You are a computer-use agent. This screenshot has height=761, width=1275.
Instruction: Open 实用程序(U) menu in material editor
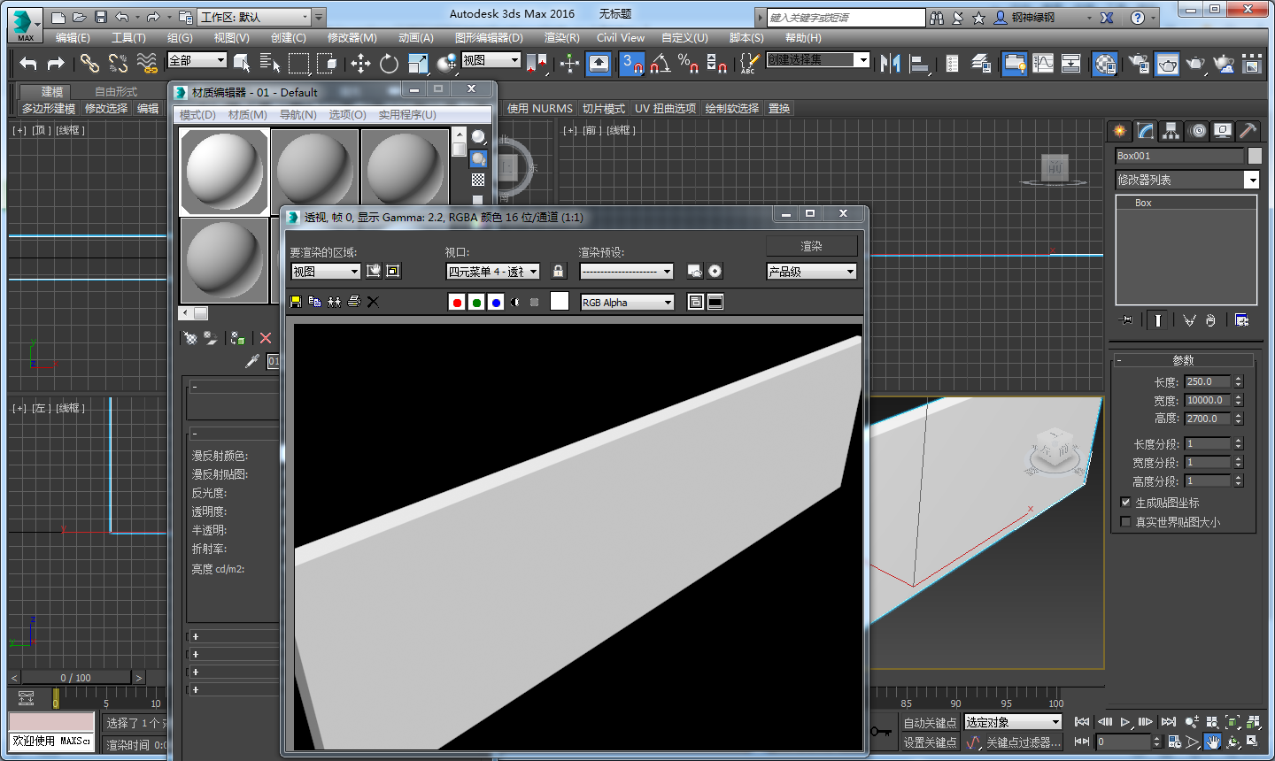(407, 115)
